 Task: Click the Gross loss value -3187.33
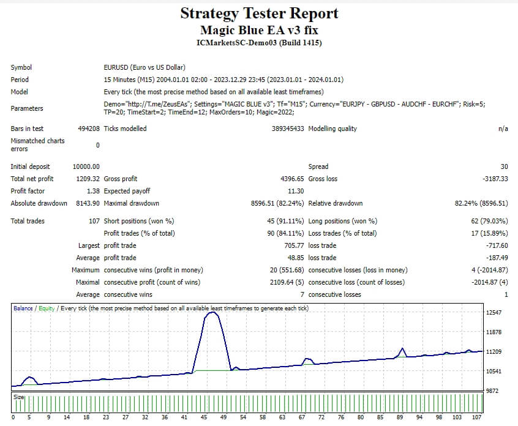pyautogui.click(x=495, y=179)
